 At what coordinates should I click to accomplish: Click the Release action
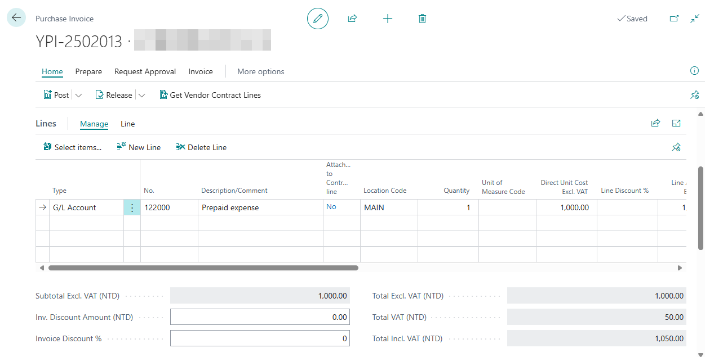coord(114,95)
